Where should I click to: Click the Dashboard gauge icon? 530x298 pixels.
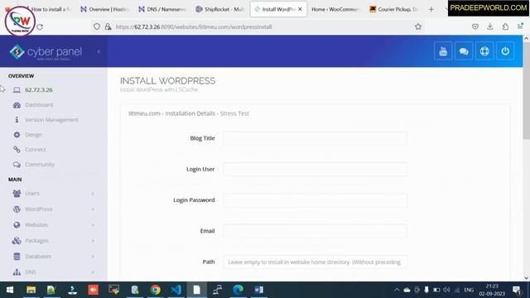[x=17, y=105]
